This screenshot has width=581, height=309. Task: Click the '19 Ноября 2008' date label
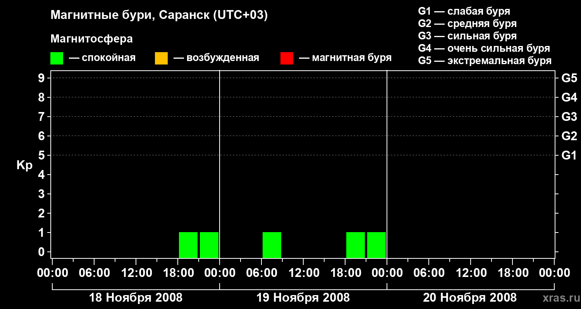pyautogui.click(x=303, y=298)
